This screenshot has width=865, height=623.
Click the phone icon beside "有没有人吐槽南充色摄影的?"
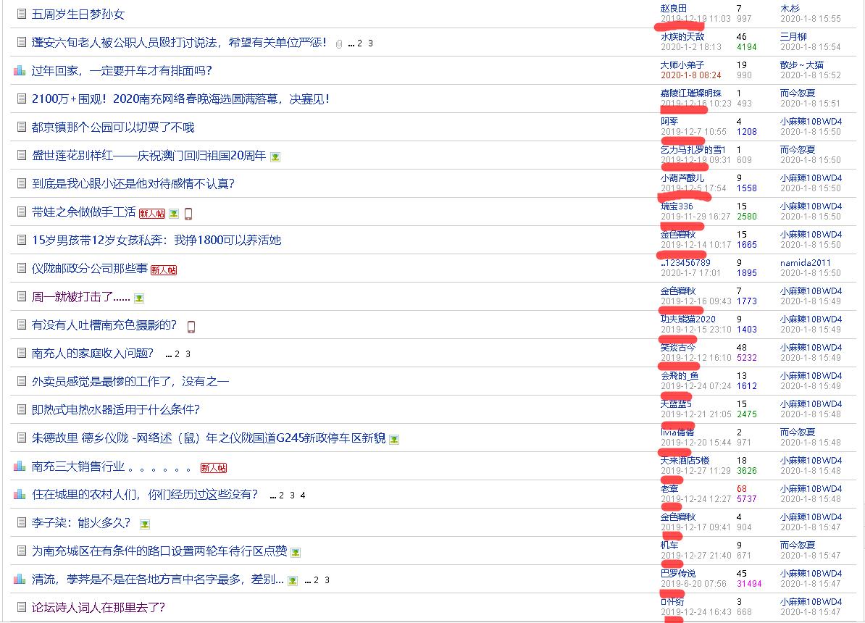pyautogui.click(x=191, y=327)
